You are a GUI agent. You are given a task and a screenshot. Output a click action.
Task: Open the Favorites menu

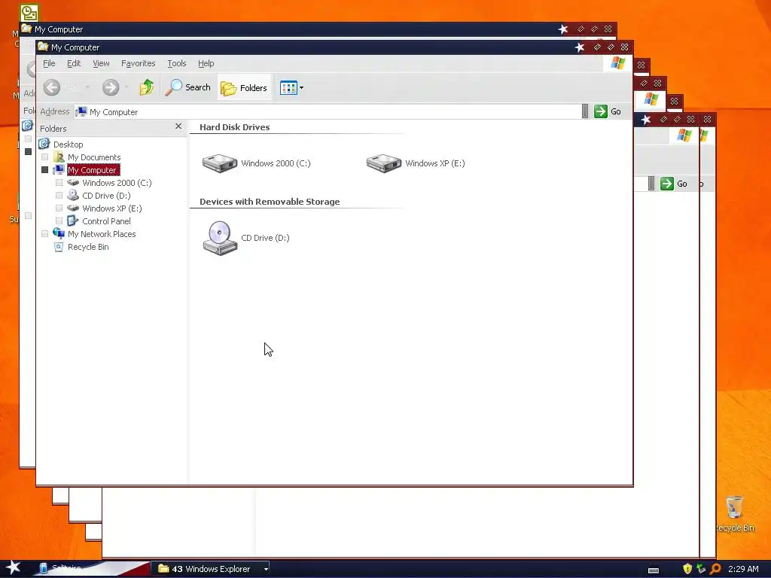139,63
